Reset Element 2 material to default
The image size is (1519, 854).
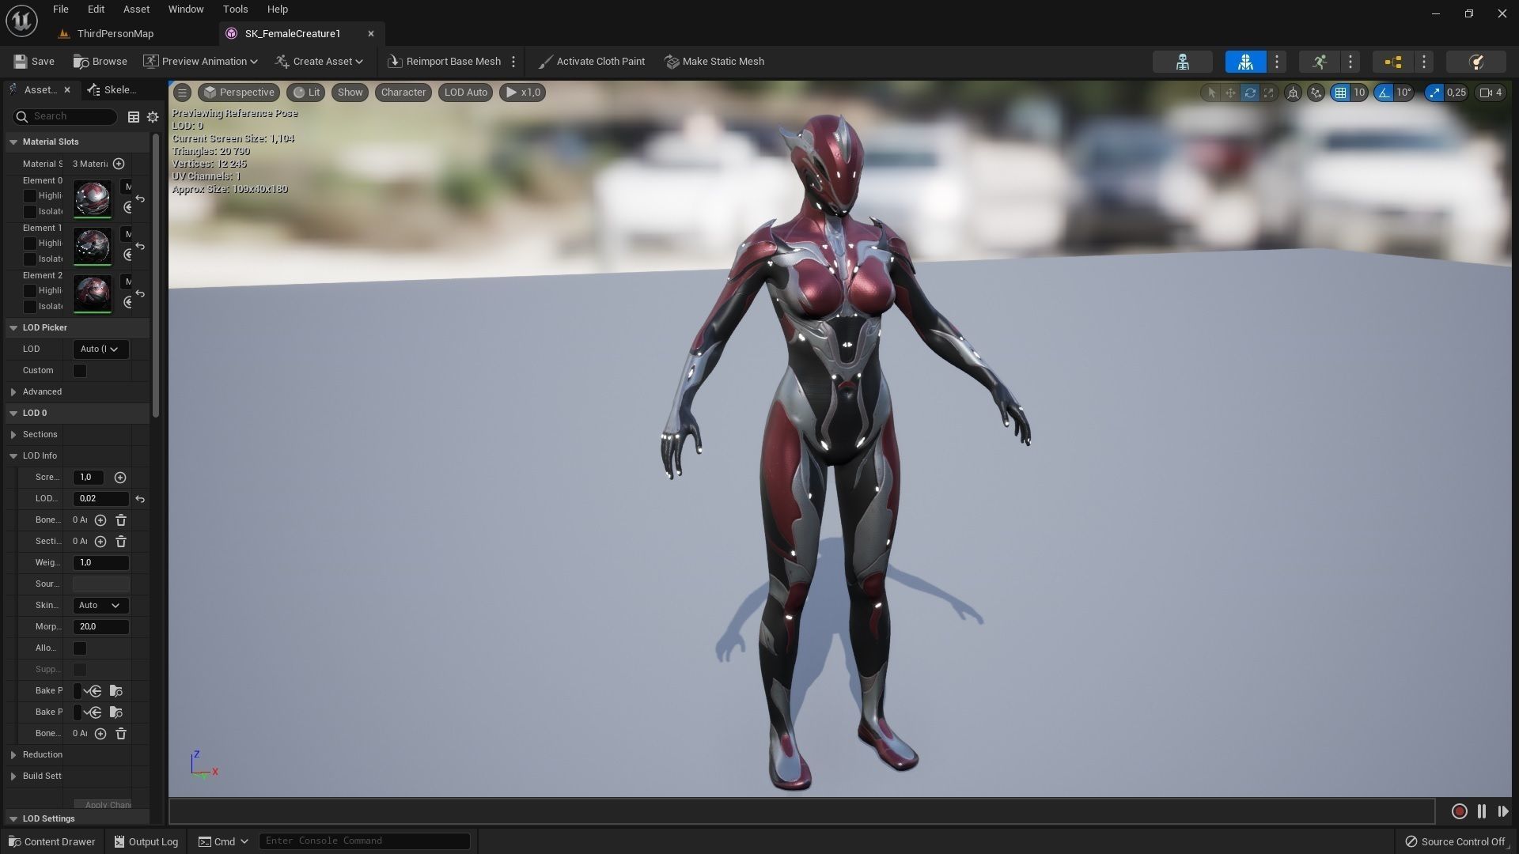[x=140, y=294]
